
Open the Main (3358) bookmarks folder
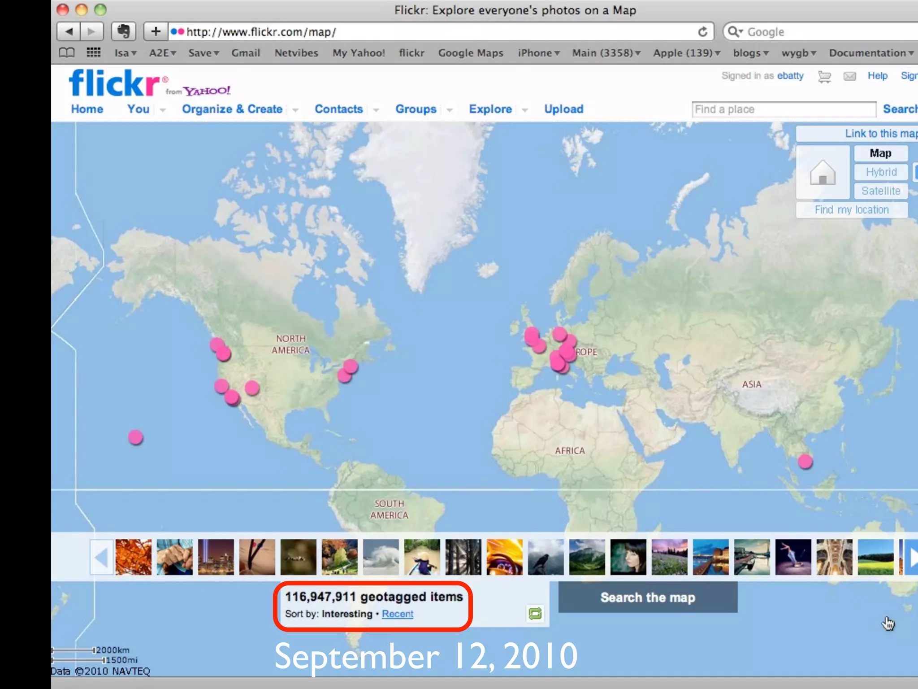click(x=606, y=53)
